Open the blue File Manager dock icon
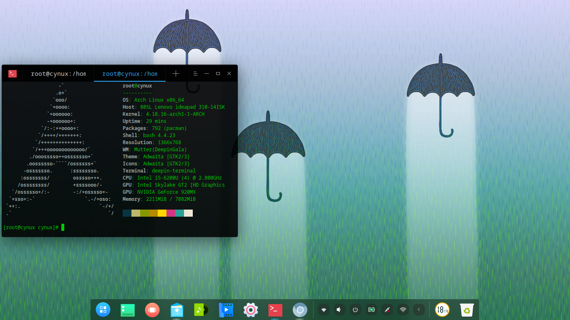 point(177,310)
